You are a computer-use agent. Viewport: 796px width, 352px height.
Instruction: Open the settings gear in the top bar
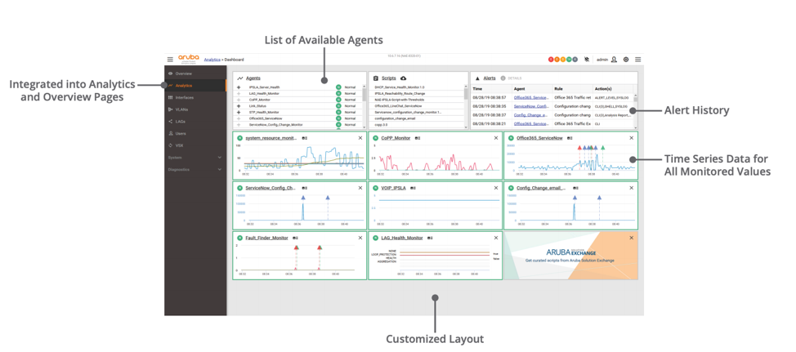(x=627, y=60)
